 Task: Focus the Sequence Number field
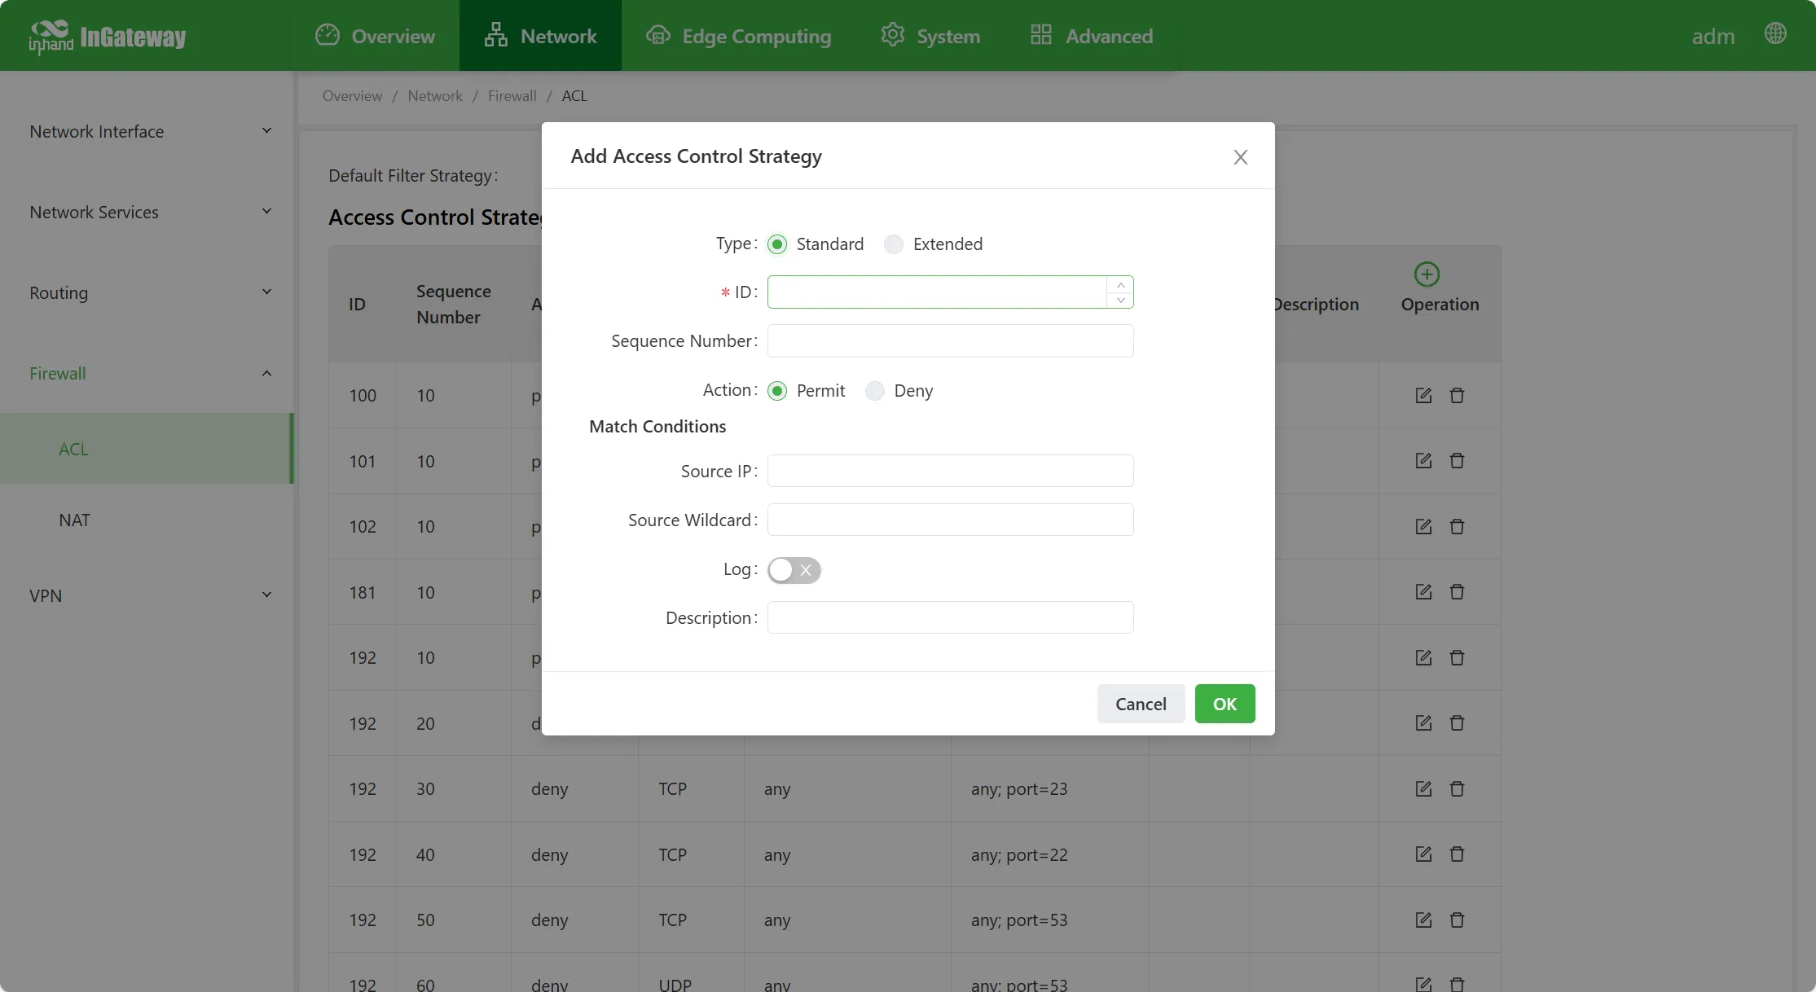(950, 340)
